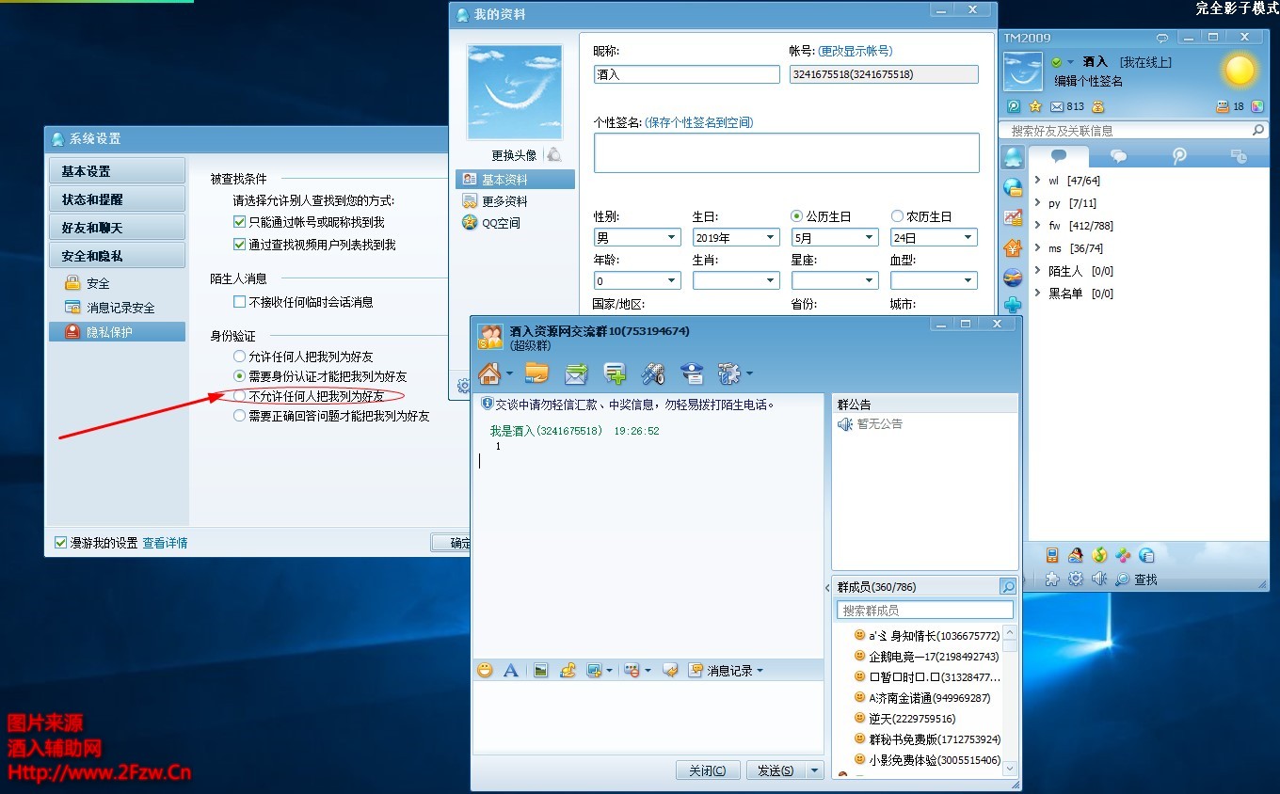Click the send picture icon in chat toolbar
Screen dimensions: 1280x794
[540, 670]
